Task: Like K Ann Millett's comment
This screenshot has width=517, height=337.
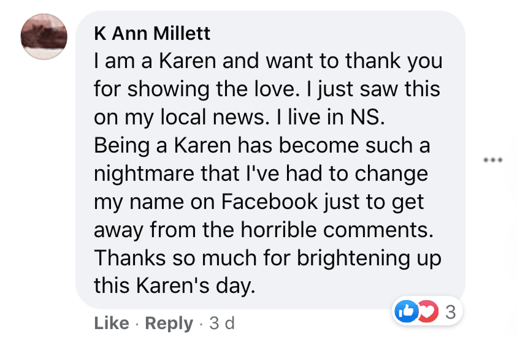Action: tap(112, 323)
